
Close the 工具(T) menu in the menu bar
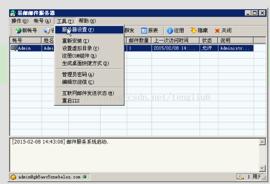click(65, 21)
